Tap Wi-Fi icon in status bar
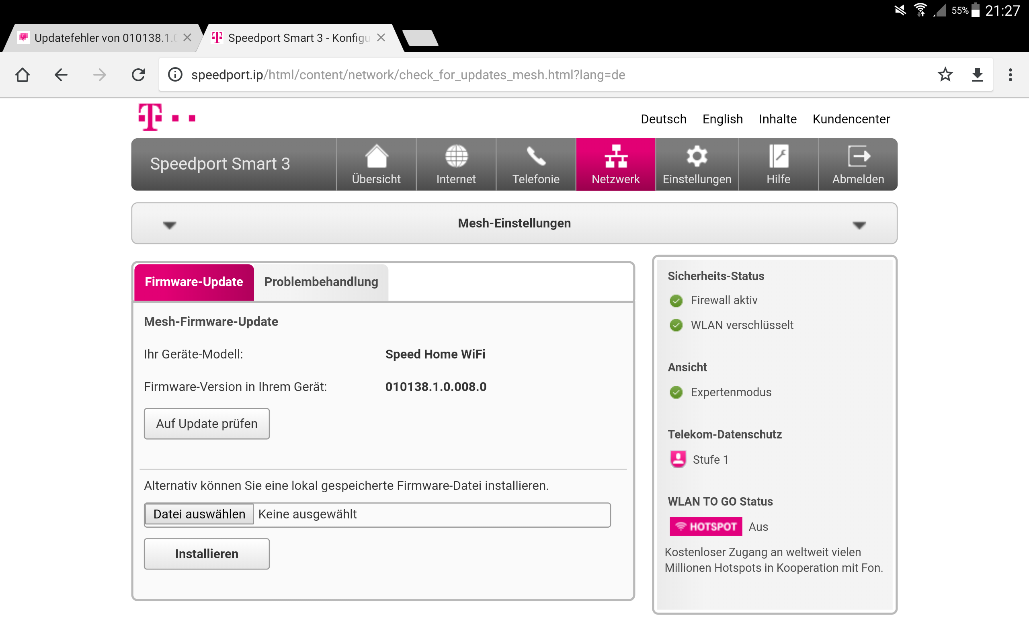 point(920,10)
